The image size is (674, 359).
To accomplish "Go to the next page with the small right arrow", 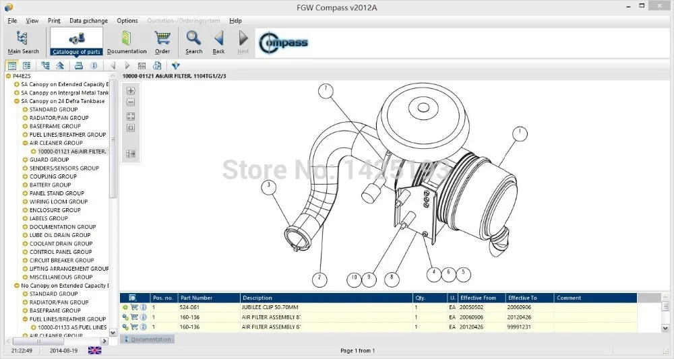I will click(127, 66).
